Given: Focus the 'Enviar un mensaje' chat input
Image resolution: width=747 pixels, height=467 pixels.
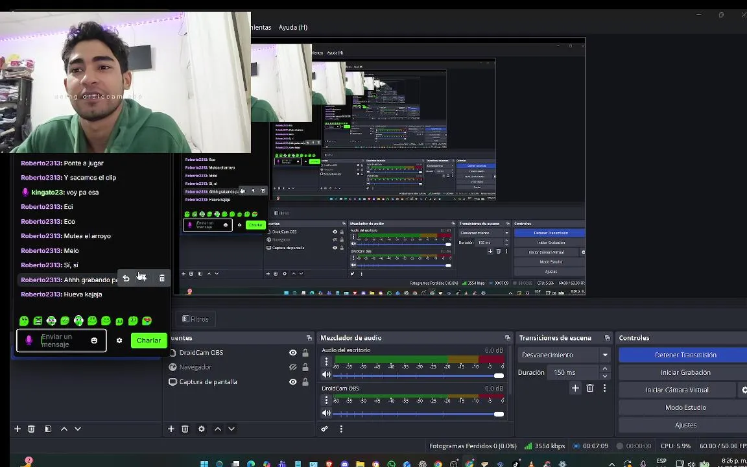Looking at the screenshot, I should (x=62, y=341).
